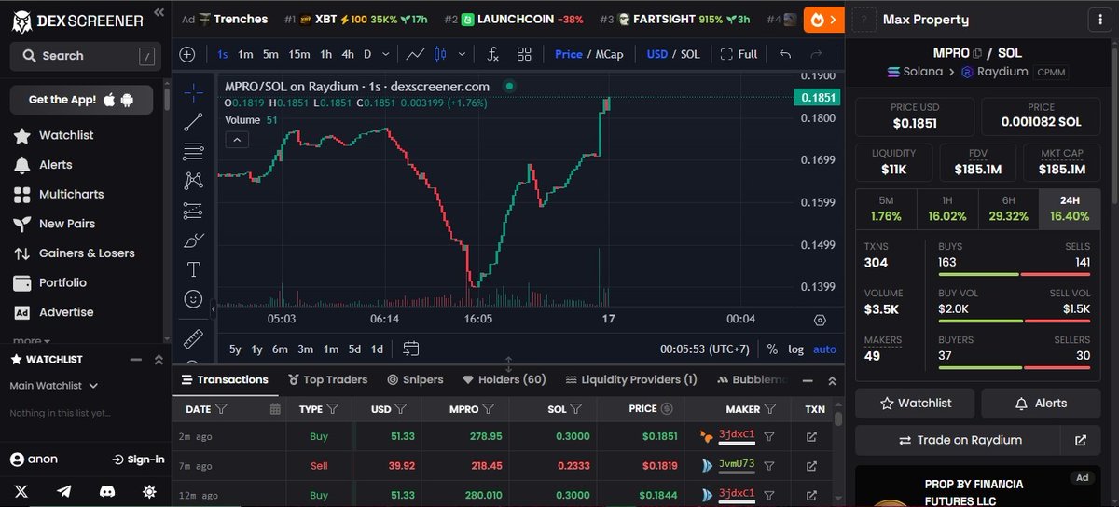The width and height of the screenshot is (1119, 507).
Task: Select the ruler measure tool
Action: point(193,337)
